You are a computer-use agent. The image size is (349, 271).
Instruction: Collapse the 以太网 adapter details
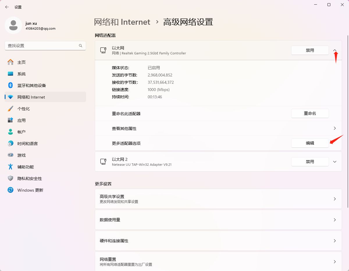click(335, 50)
